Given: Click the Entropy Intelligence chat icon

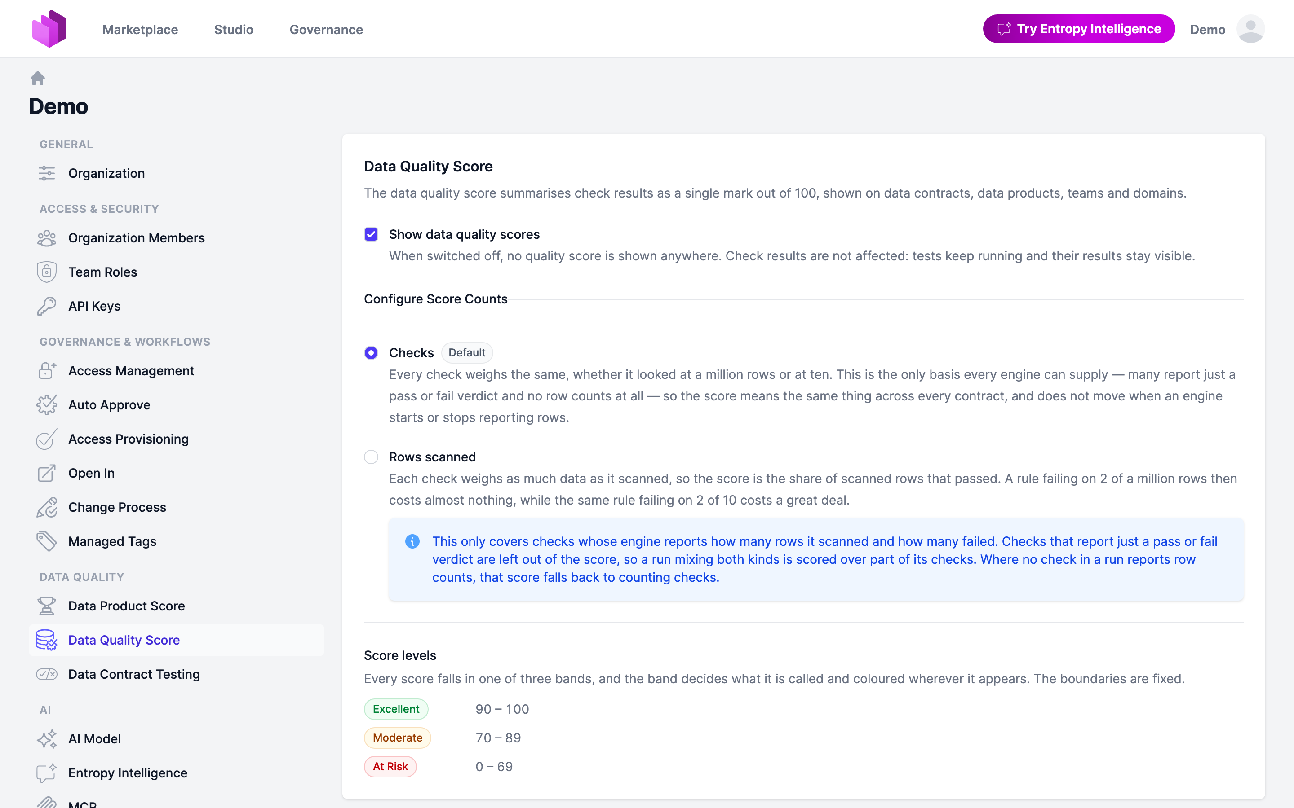Looking at the screenshot, I should tap(47, 773).
